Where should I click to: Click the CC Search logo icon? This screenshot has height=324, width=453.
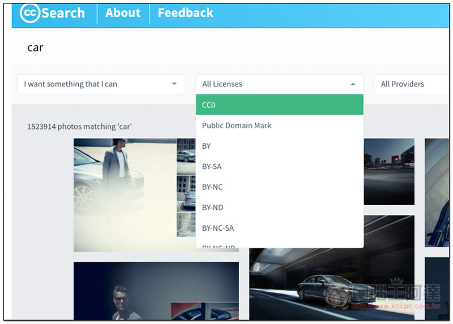(x=30, y=13)
